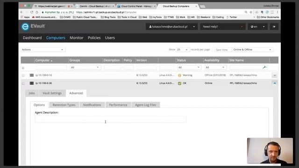
Task: Open the Coding bookmarks folder
Action: [218, 17]
